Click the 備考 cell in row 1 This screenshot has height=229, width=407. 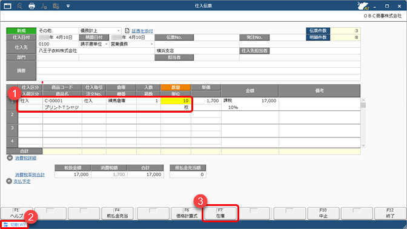coord(320,104)
